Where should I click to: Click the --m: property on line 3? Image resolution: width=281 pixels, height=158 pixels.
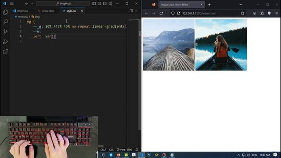coord(37,31)
